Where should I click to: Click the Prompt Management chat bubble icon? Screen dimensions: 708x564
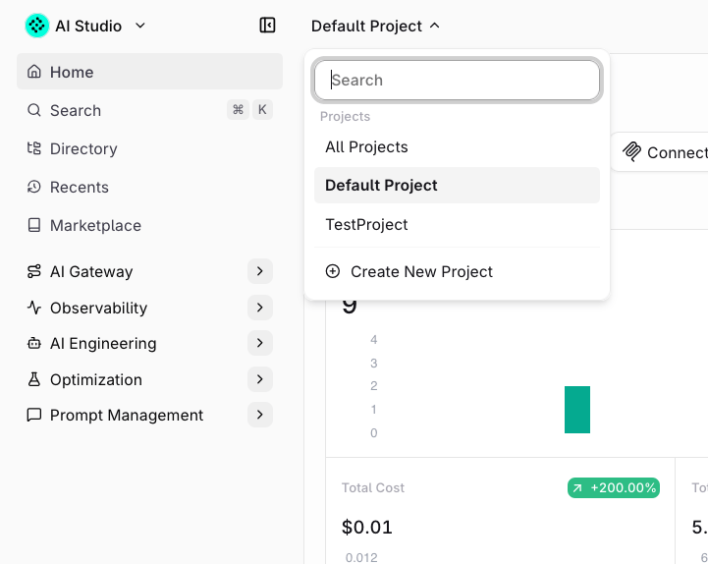(x=33, y=415)
